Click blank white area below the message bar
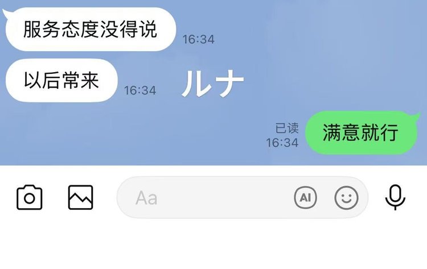Screen dimensions: 427x269 213,245
